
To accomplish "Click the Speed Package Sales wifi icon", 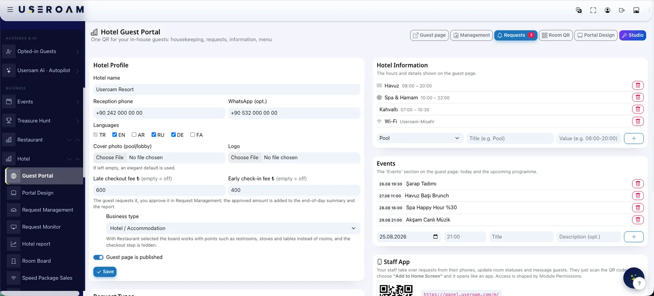I will coord(13,278).
